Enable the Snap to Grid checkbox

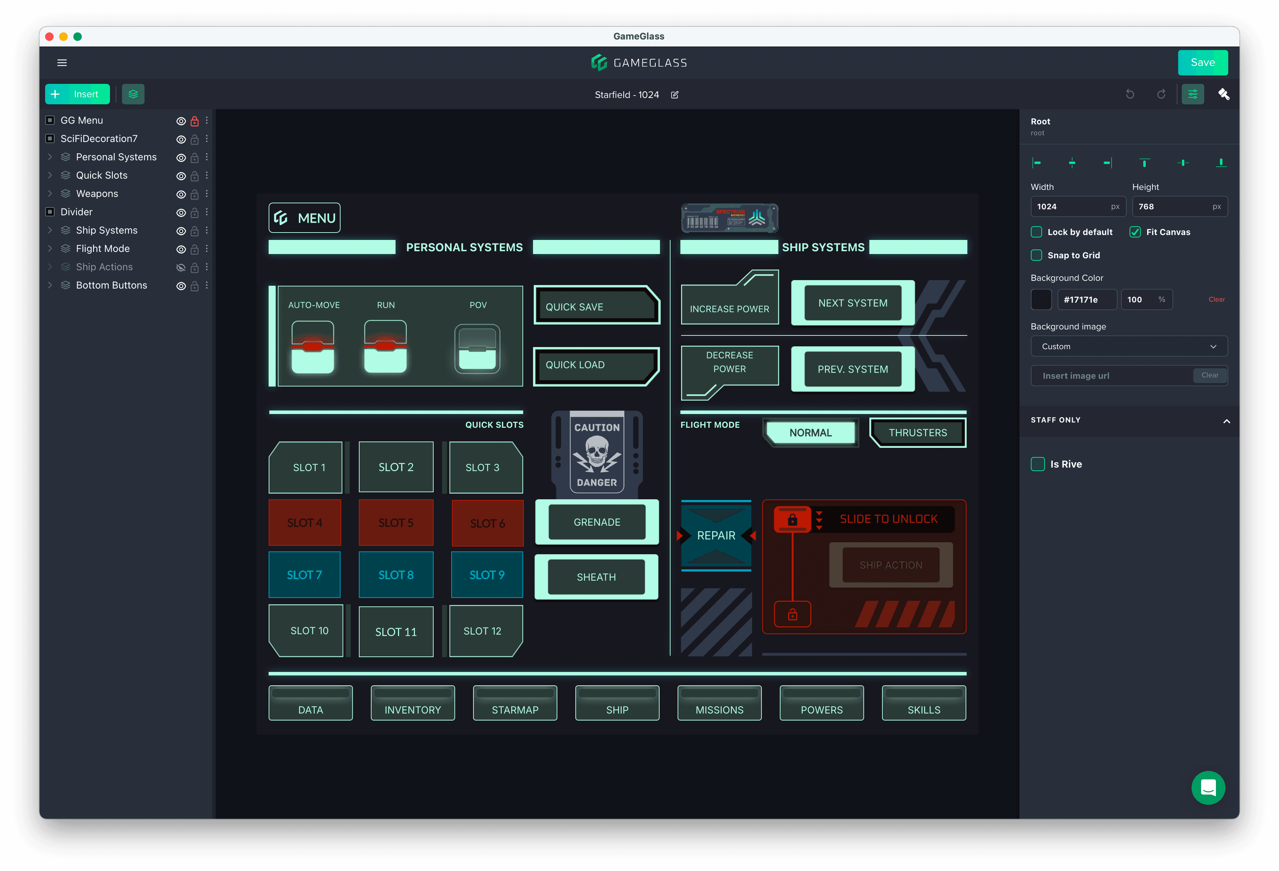(x=1037, y=255)
